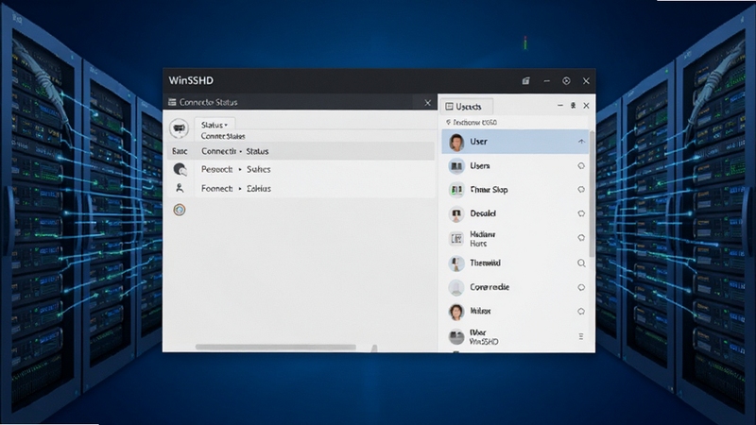Click the avatar on the Thenwid row
The height and width of the screenshot is (425, 756).
coord(456,263)
